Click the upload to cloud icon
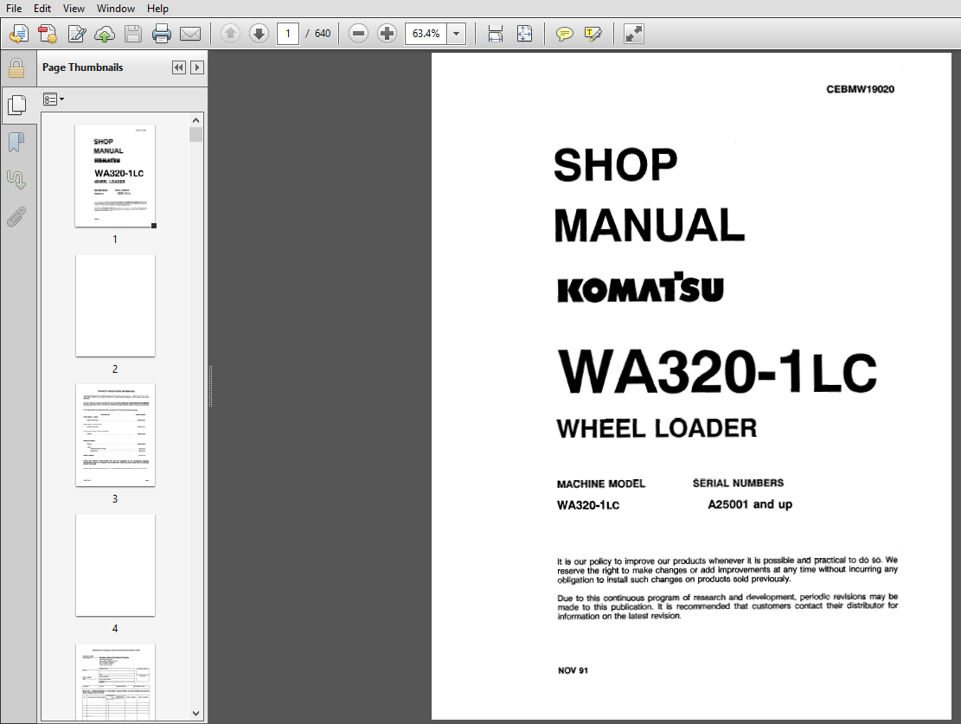961x724 pixels. 105,34
